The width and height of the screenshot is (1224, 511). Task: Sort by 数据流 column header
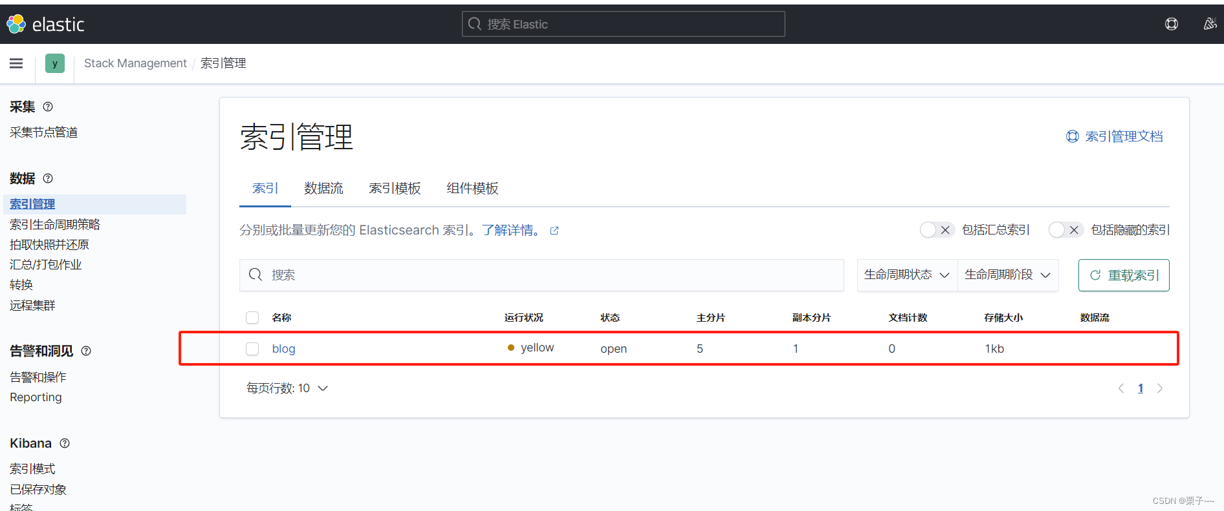click(1095, 318)
